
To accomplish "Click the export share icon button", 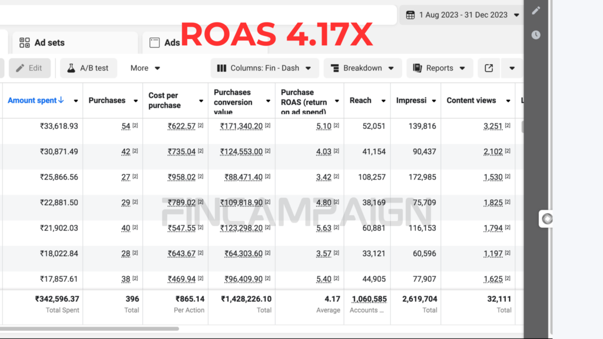I will coord(489,68).
